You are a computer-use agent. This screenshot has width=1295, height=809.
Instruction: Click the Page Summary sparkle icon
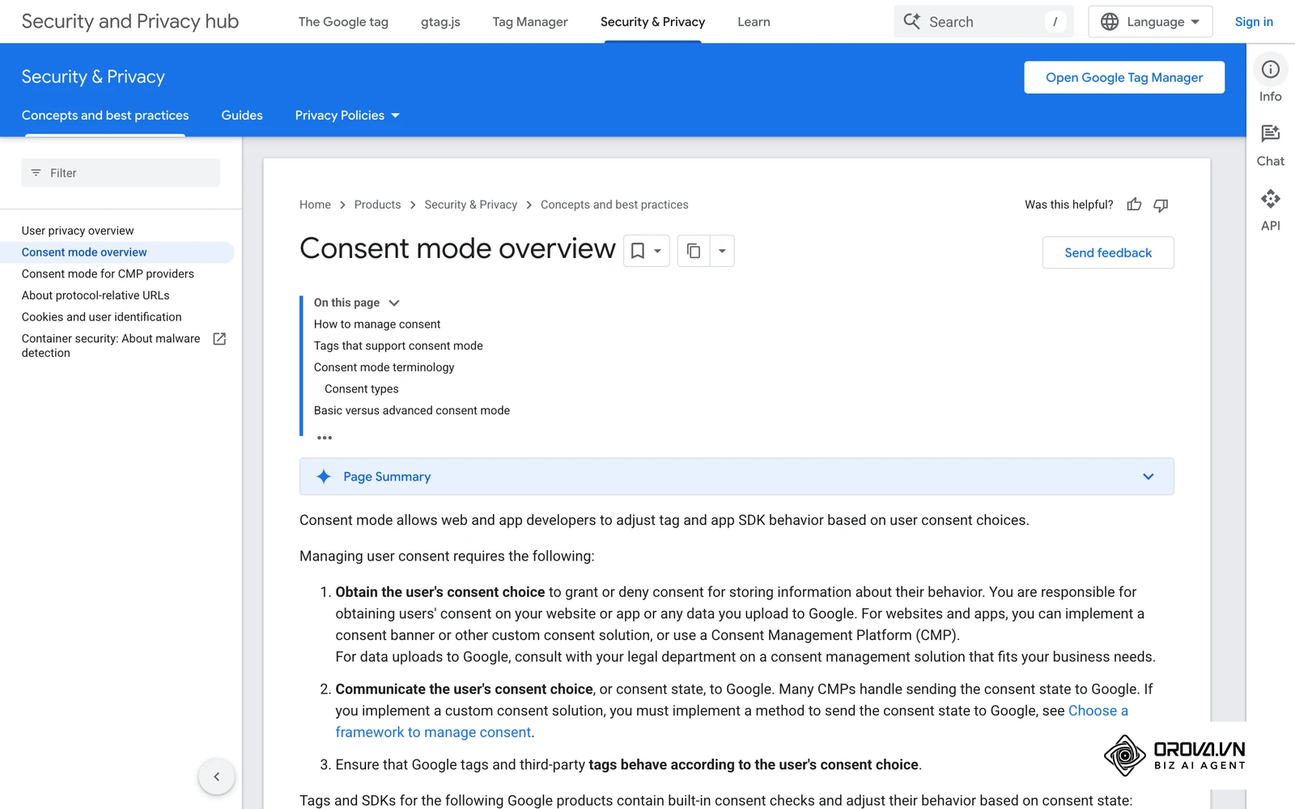(x=324, y=477)
